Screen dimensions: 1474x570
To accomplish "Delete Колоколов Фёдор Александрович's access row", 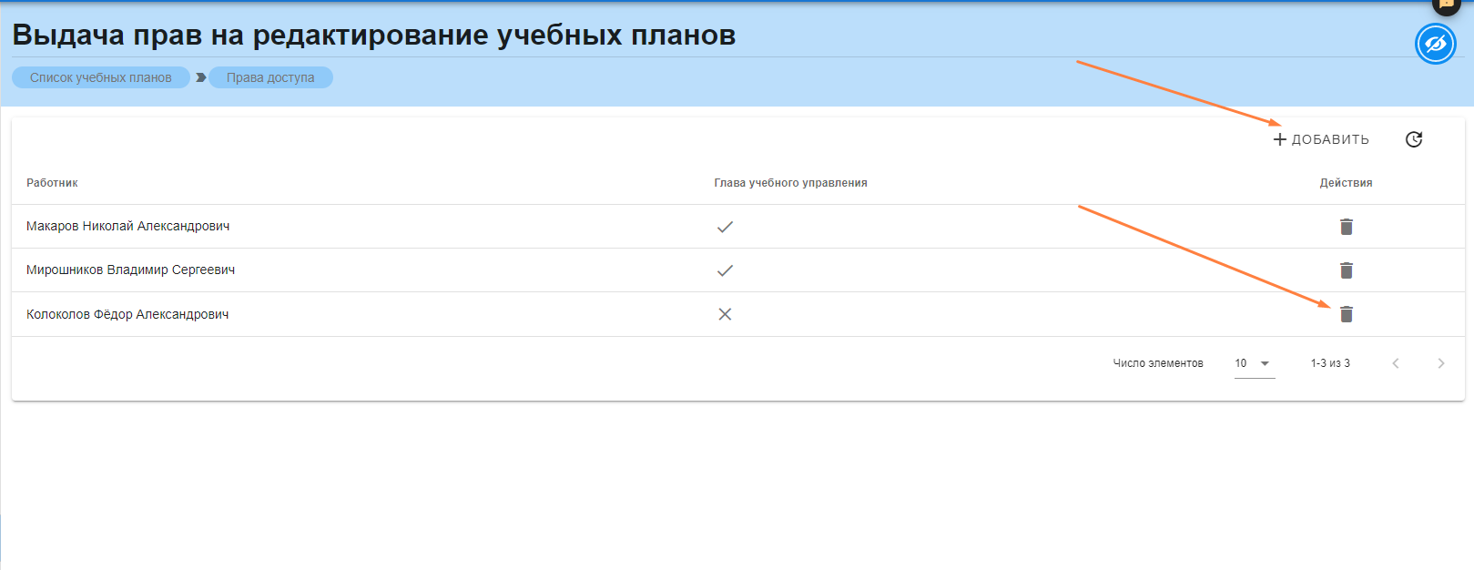I will pos(1346,314).
